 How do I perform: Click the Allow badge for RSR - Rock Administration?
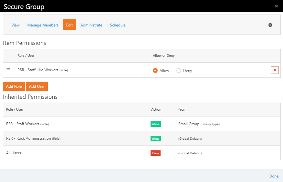click(x=156, y=138)
